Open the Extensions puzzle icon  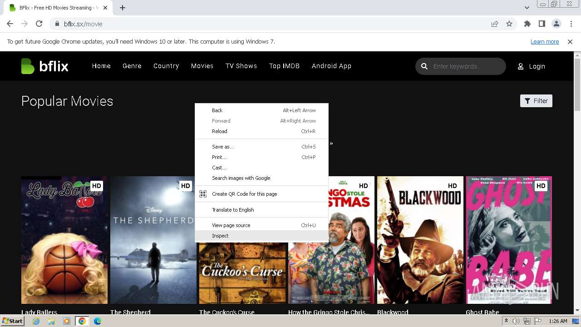527,24
